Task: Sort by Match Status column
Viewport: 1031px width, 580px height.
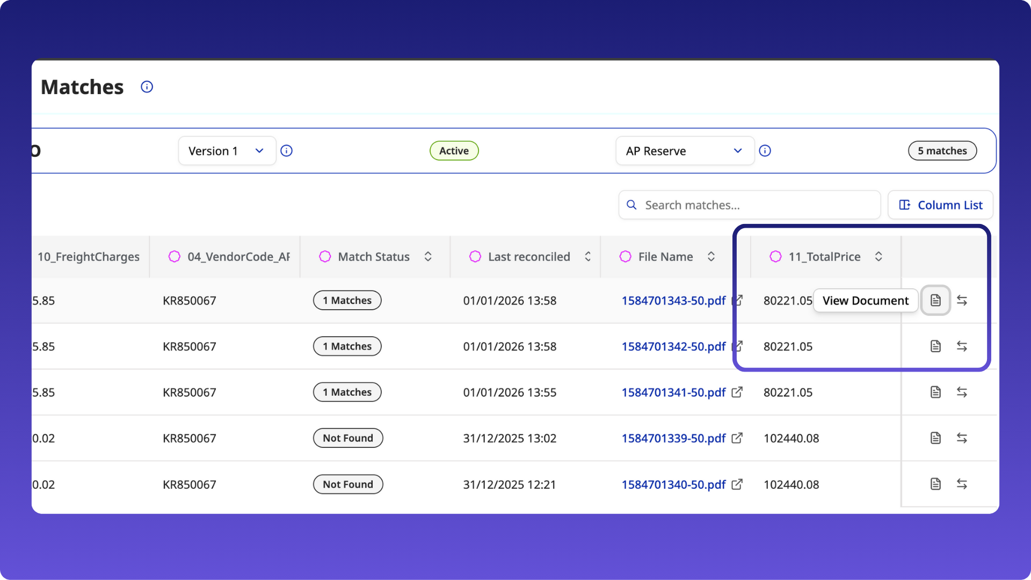Action: pos(428,257)
